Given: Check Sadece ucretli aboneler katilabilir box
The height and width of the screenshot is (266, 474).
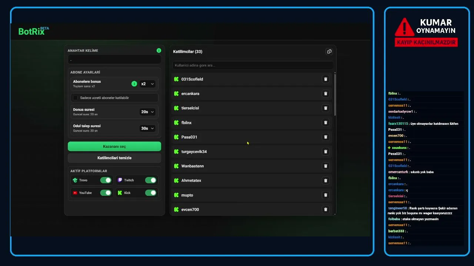Looking at the screenshot, I should [76, 98].
